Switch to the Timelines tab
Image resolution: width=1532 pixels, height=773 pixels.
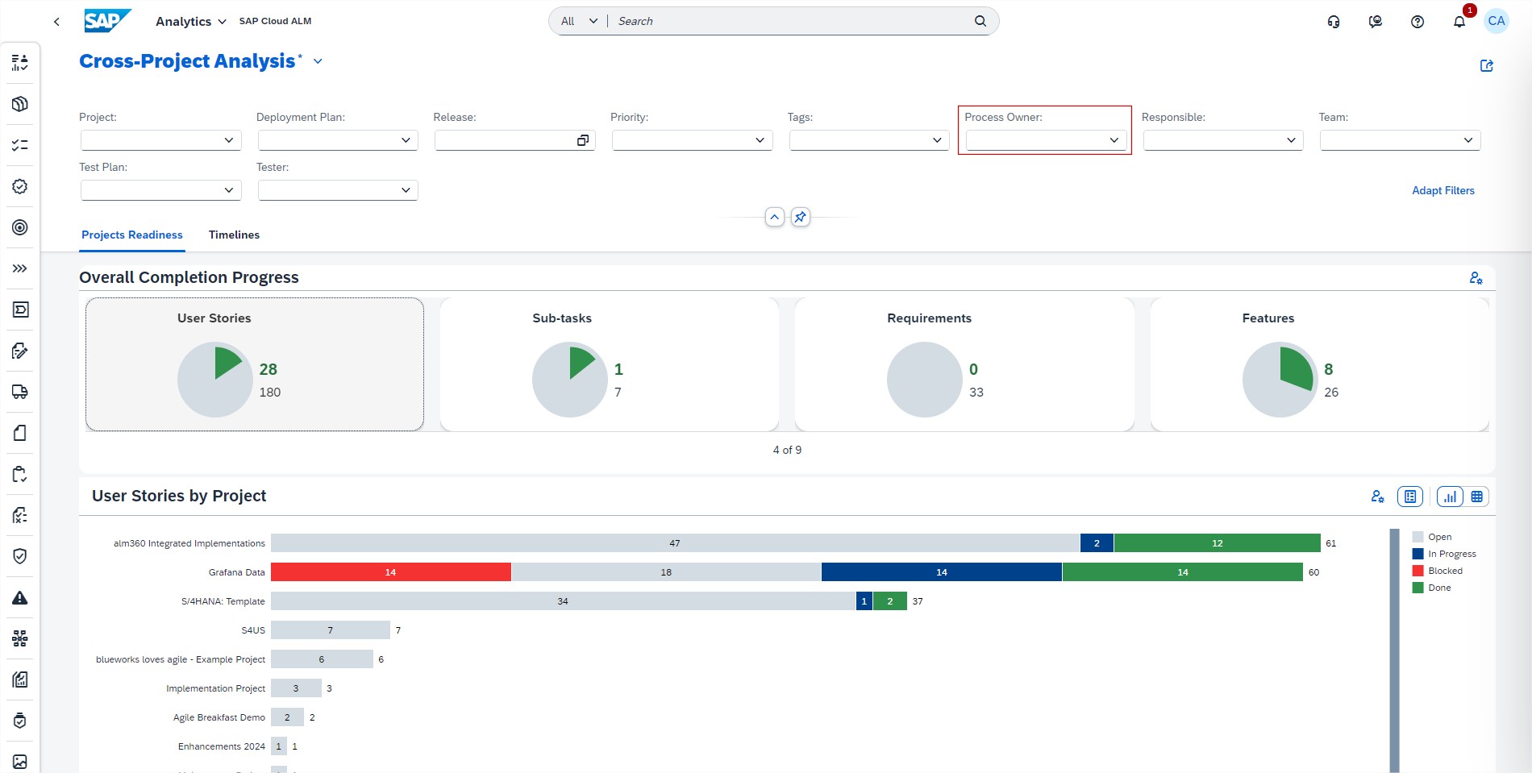[234, 235]
